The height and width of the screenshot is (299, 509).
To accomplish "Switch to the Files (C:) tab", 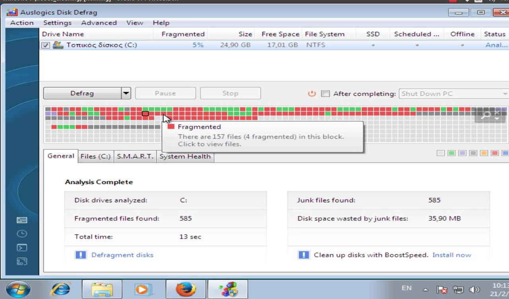I will point(95,157).
